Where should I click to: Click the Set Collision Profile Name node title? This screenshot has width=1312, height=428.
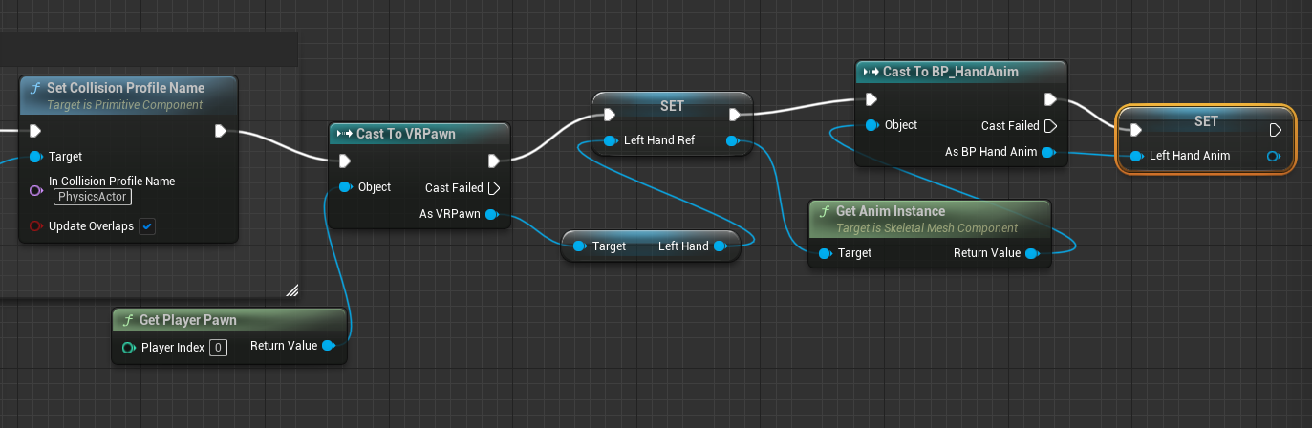[125, 87]
